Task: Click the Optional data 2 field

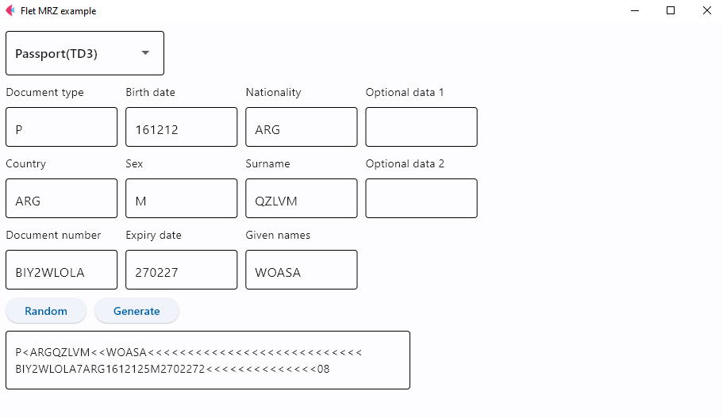Action: [x=421, y=198]
